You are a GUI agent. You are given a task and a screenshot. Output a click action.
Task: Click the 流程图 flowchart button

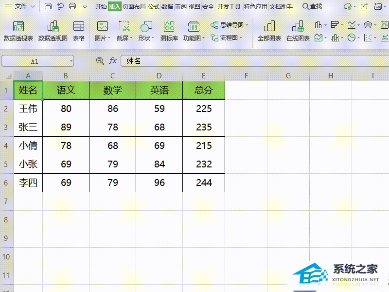(226, 38)
